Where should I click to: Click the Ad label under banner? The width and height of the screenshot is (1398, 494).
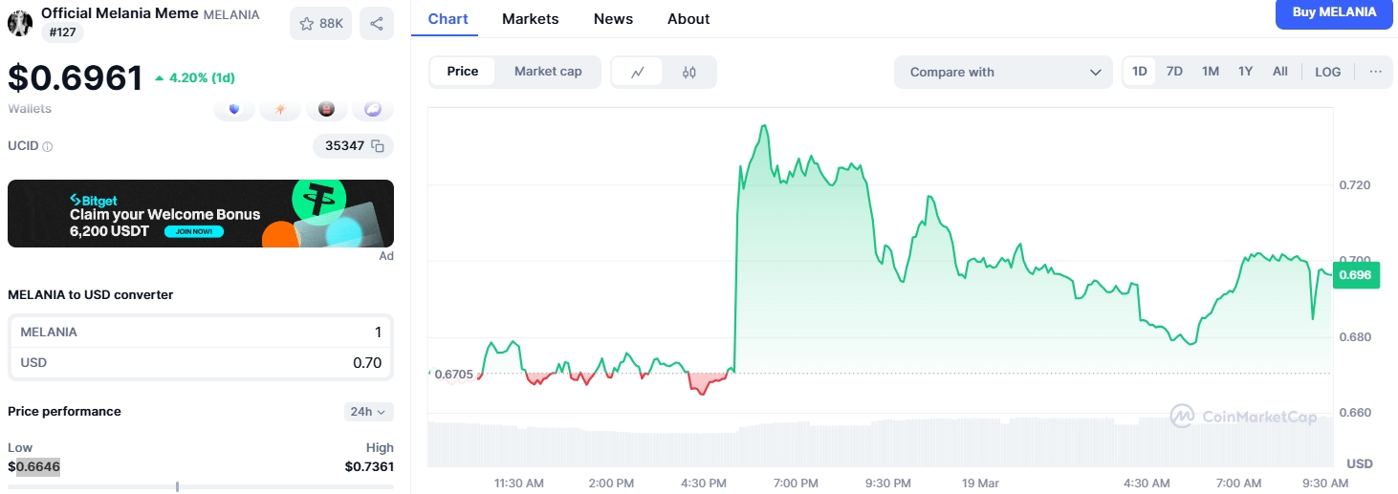[386, 256]
